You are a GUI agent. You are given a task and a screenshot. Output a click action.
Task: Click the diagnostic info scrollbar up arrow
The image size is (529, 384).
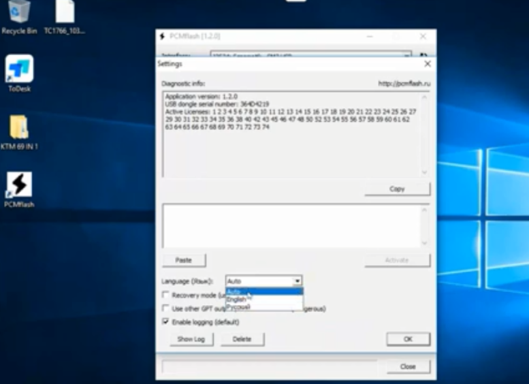point(424,97)
